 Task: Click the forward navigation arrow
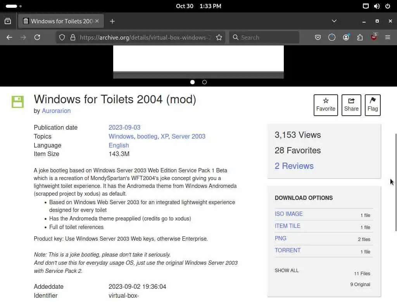pos(23,38)
